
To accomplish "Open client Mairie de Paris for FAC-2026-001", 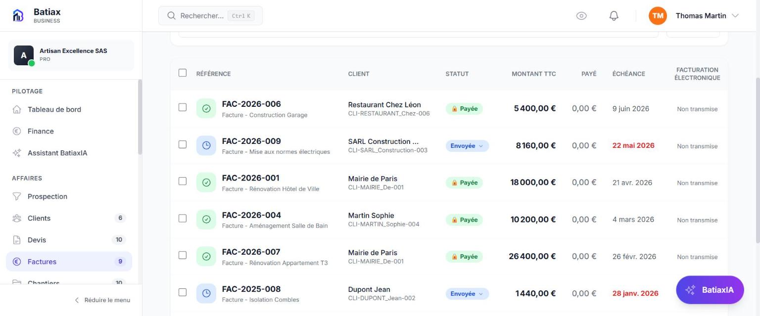I will [x=373, y=179].
